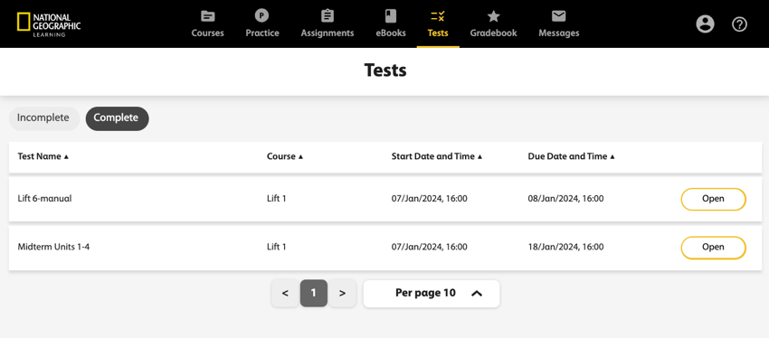This screenshot has height=338, width=769.
Task: Select the Complete tests filter
Action: click(117, 118)
